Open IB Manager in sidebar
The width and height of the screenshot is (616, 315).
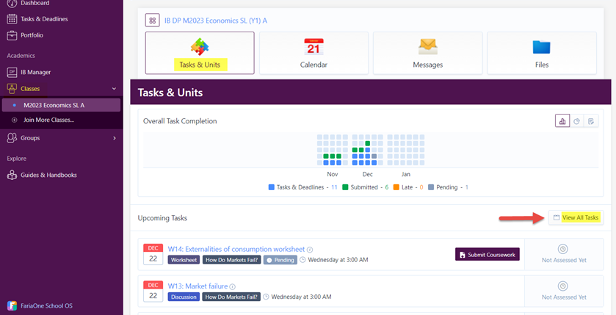pos(36,72)
